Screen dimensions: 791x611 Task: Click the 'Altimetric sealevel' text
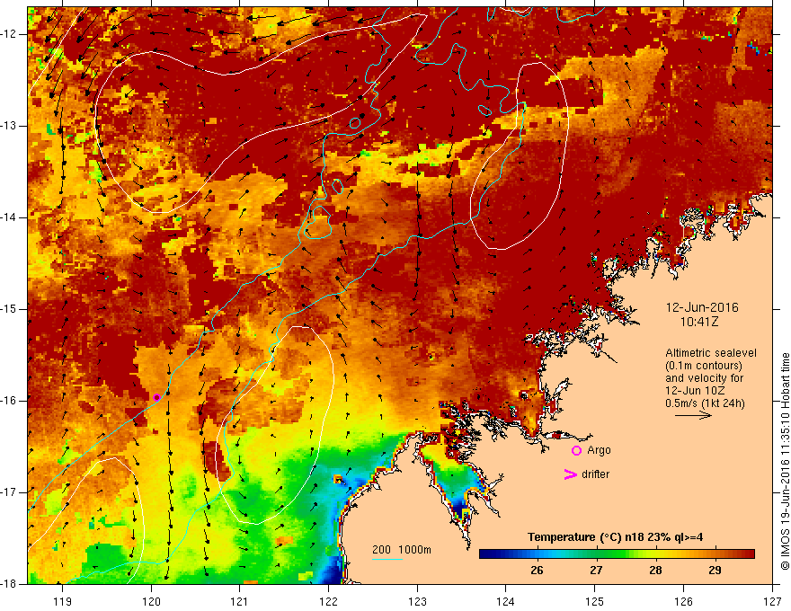click(711, 353)
